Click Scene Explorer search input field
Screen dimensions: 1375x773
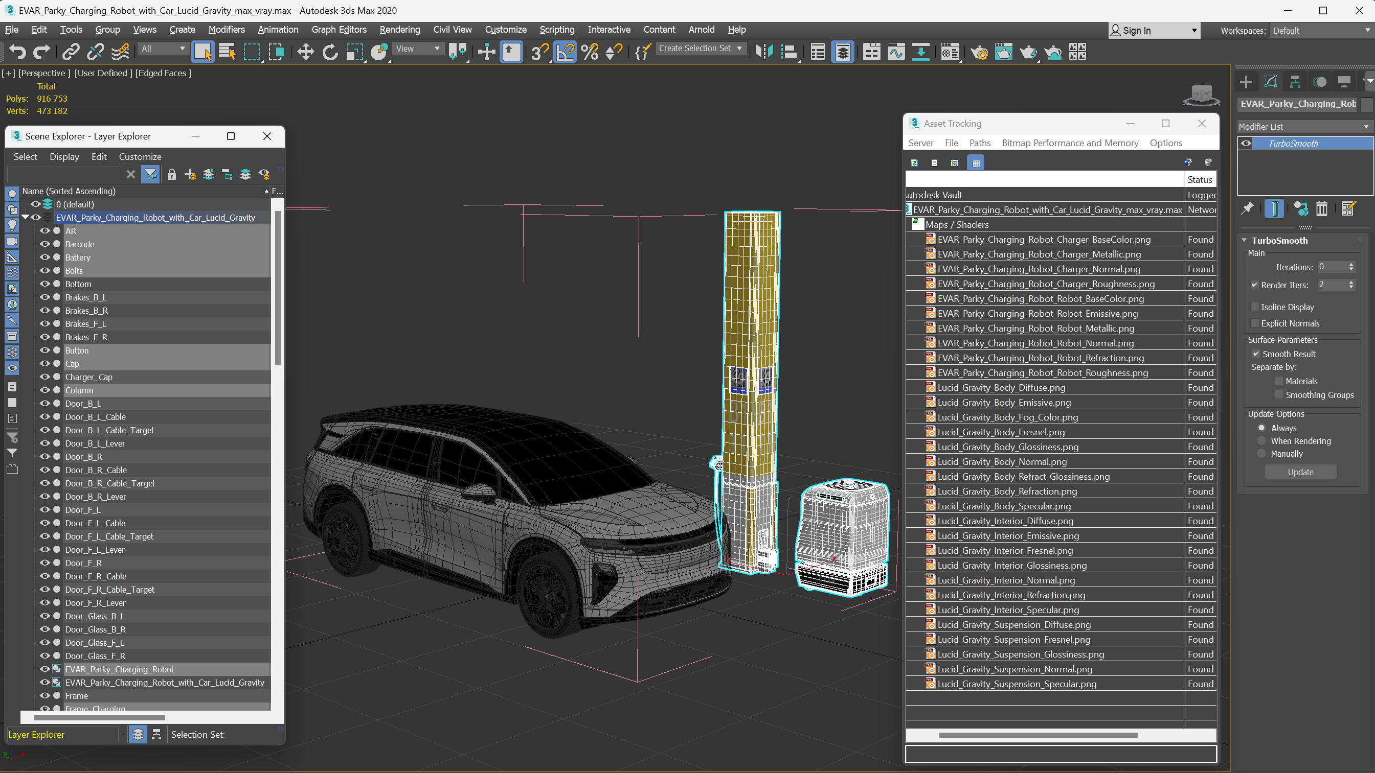[64, 174]
